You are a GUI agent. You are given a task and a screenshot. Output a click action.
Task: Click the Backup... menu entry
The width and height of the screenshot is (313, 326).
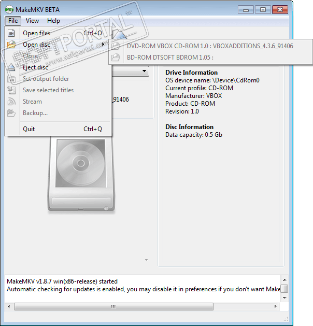click(58, 113)
